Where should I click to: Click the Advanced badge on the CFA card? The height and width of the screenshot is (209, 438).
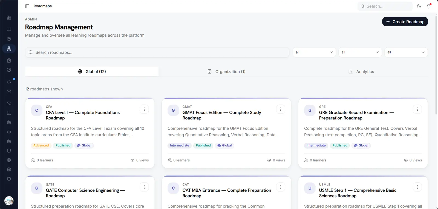coord(41,146)
